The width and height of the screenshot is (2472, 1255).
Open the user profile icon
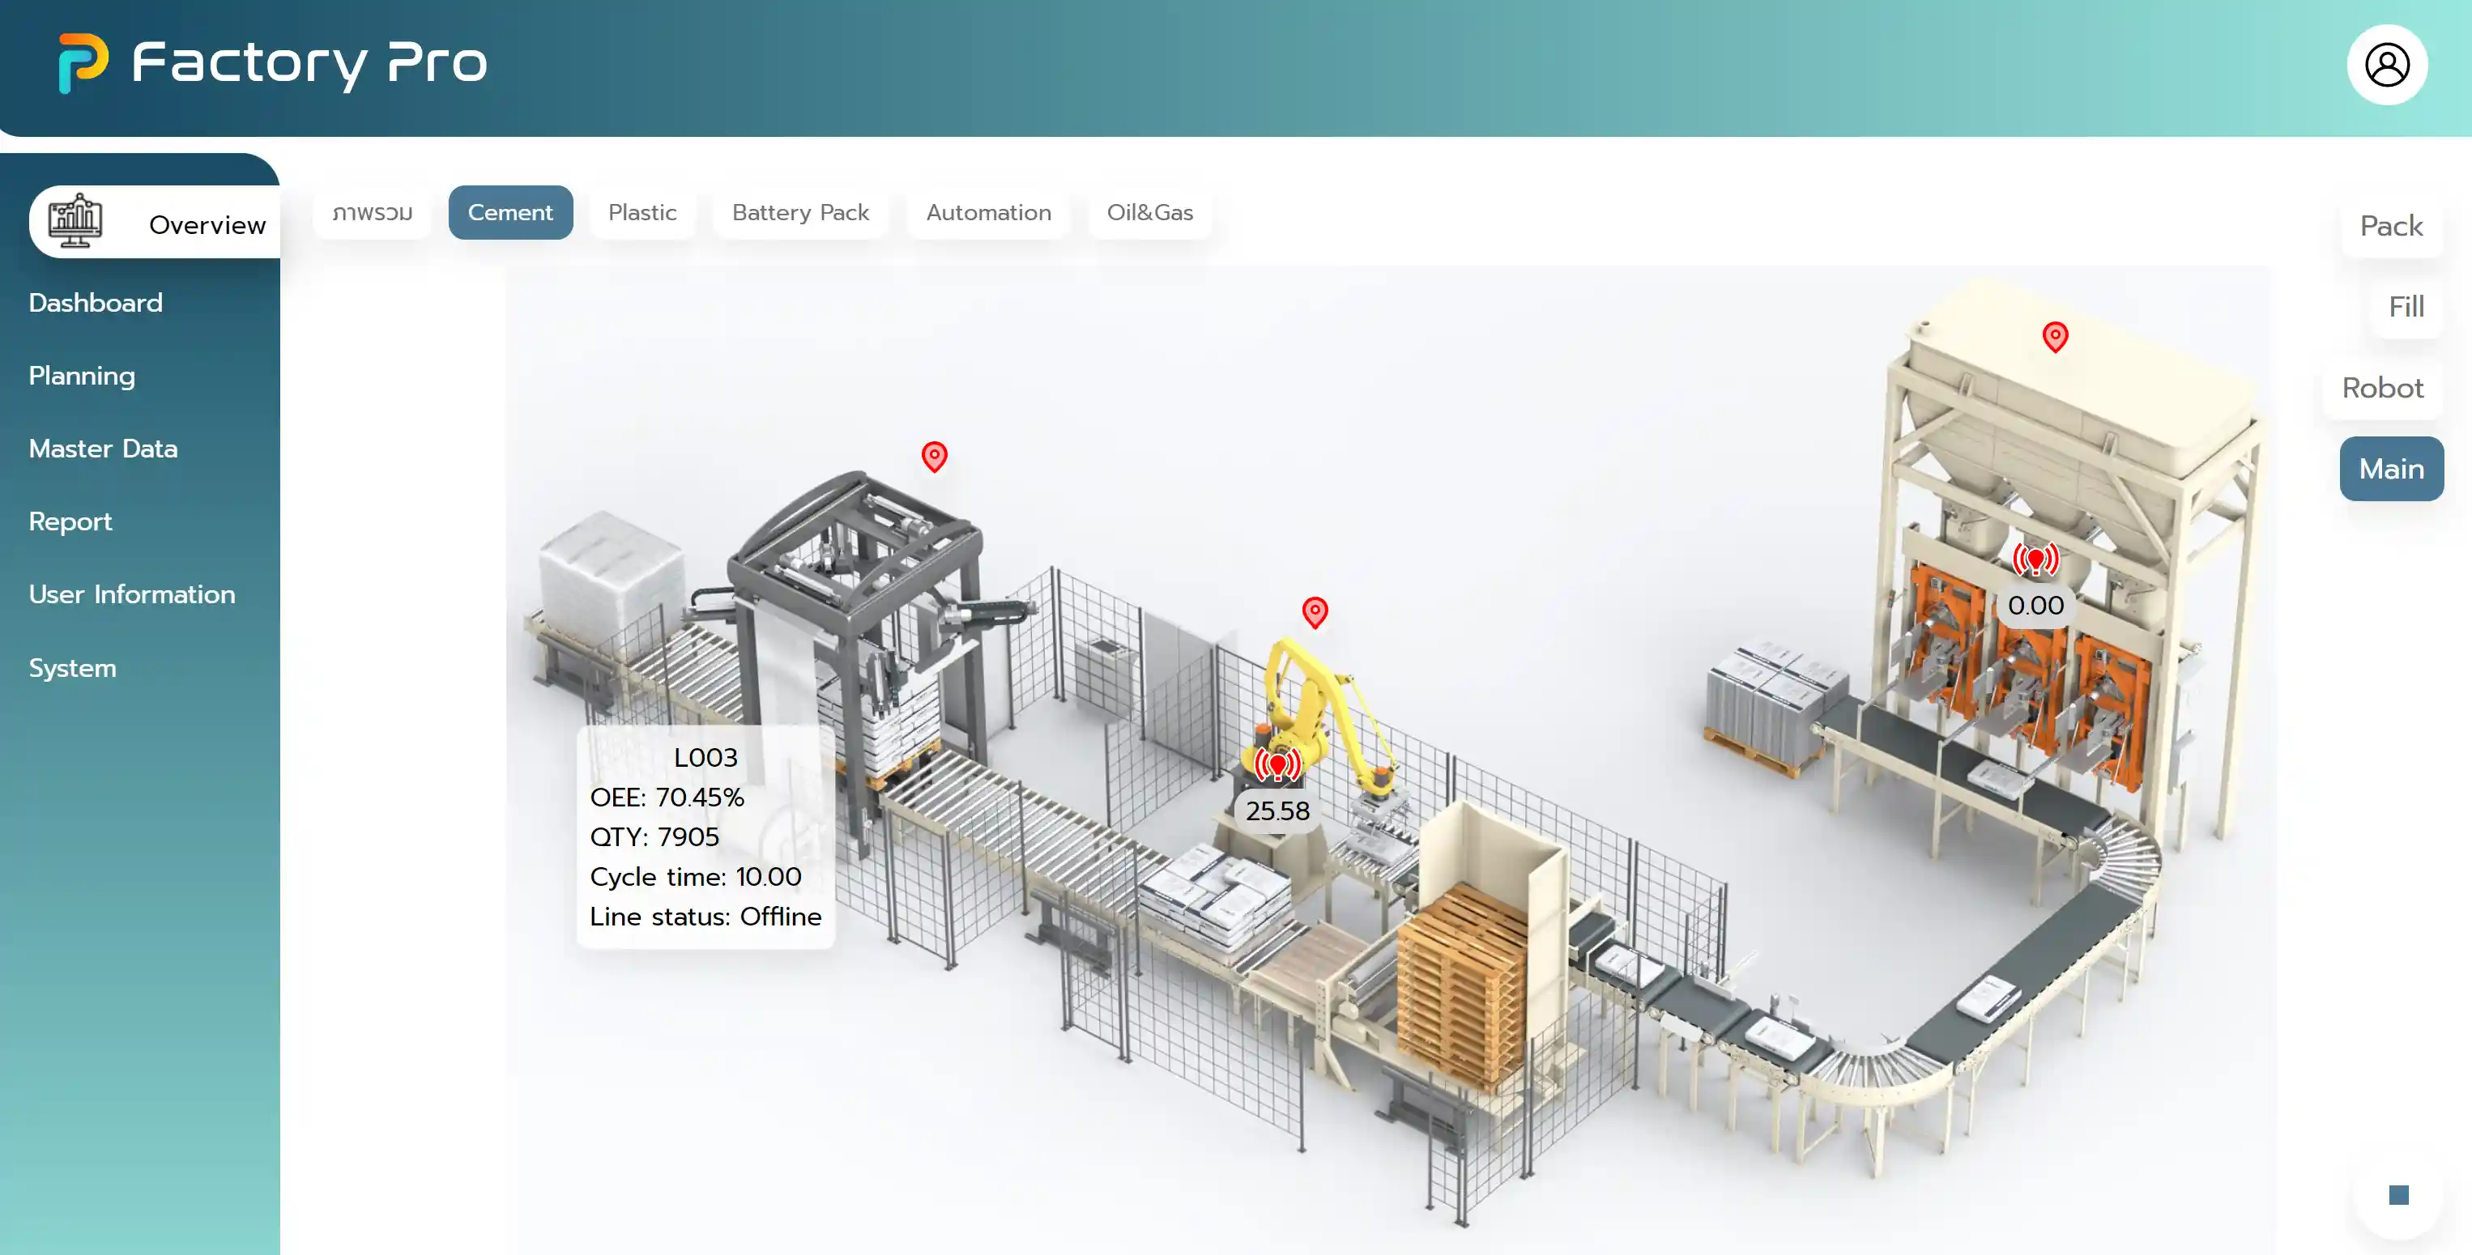click(x=2387, y=66)
